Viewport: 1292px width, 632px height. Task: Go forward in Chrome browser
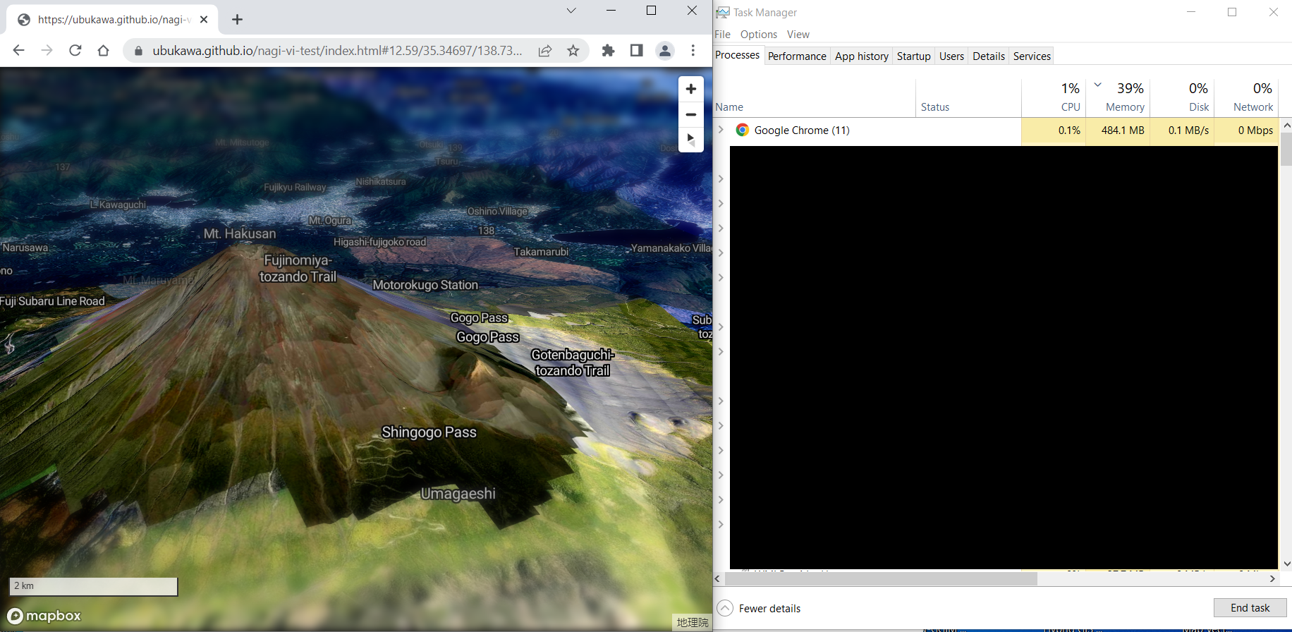point(47,50)
